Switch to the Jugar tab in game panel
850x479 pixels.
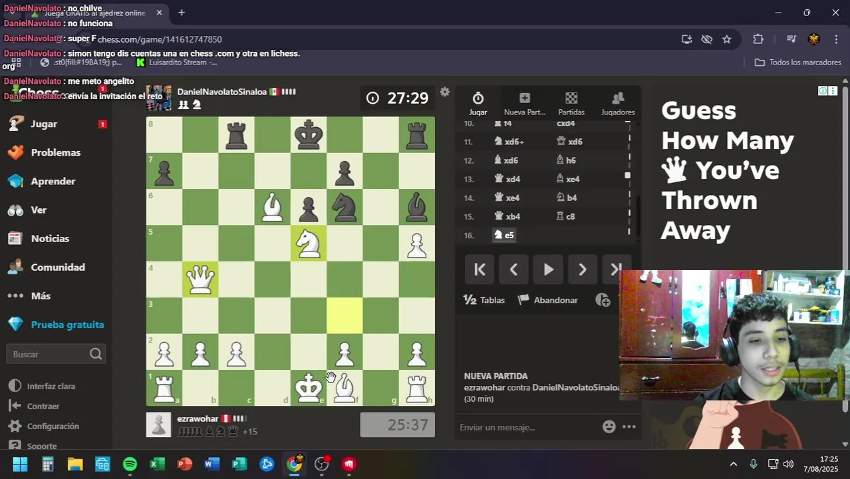(478, 104)
